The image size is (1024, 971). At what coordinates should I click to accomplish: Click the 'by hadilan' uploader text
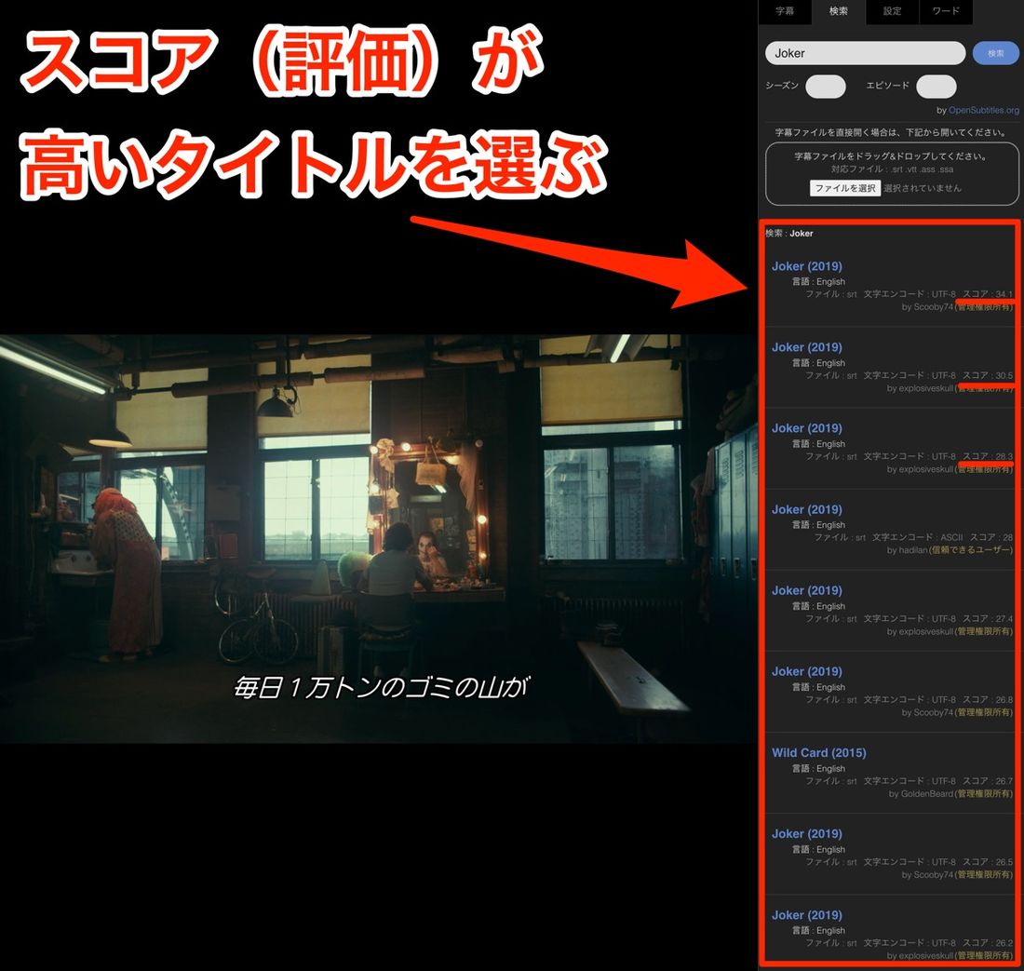pos(907,550)
